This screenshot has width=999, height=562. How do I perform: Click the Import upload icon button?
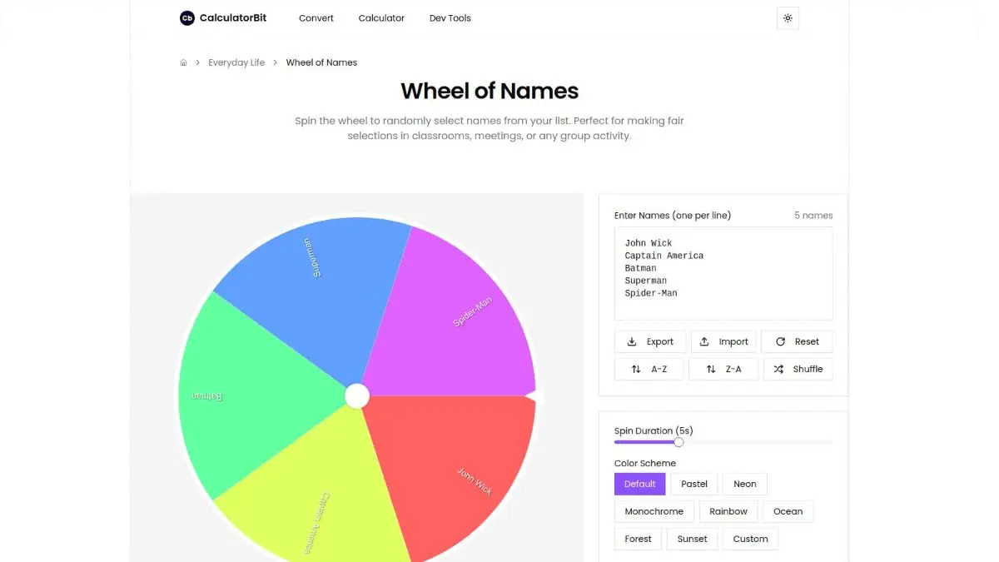(x=723, y=341)
